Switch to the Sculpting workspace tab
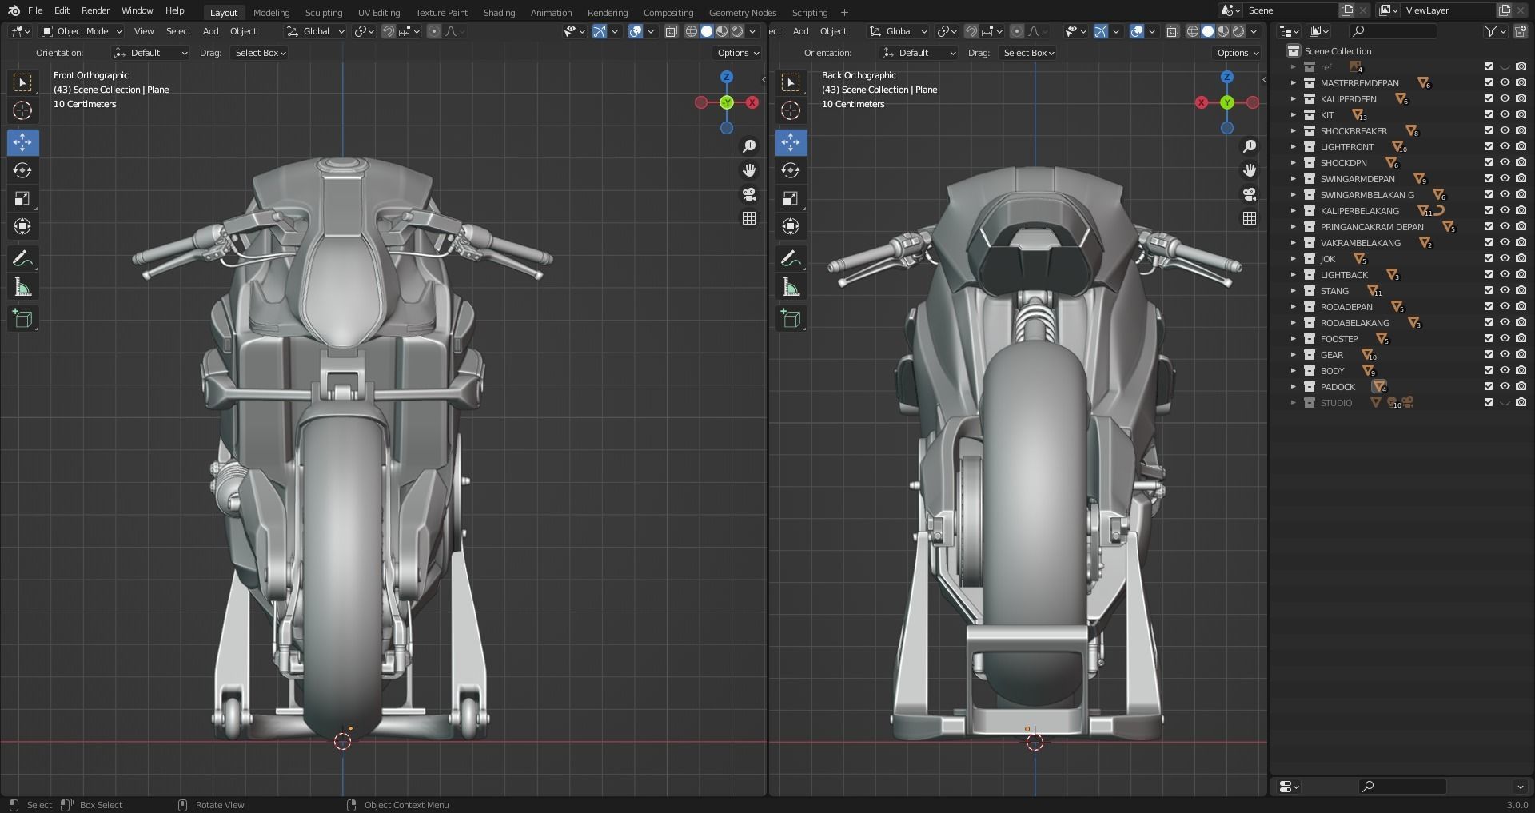The height and width of the screenshot is (813, 1535). [324, 12]
